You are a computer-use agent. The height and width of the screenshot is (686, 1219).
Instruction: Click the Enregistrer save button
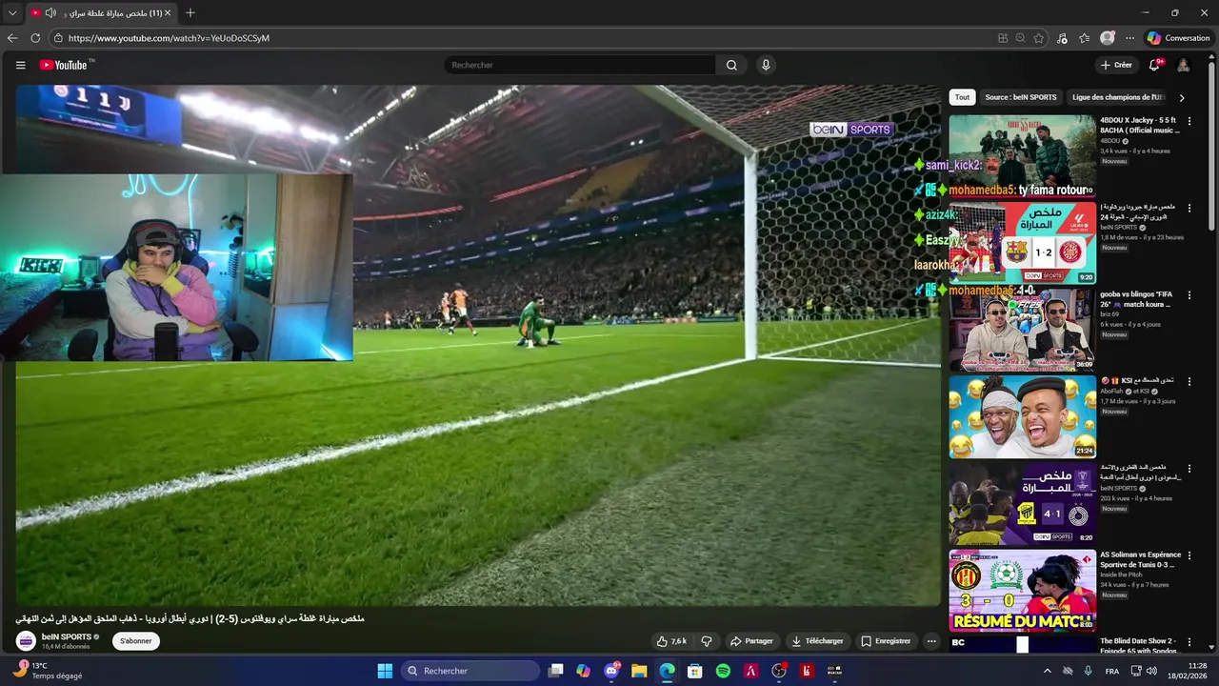(x=886, y=641)
